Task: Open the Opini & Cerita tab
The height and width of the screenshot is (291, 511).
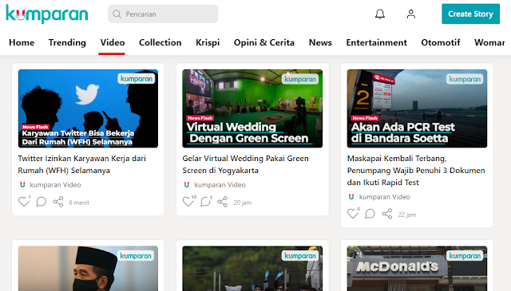Action: (264, 42)
